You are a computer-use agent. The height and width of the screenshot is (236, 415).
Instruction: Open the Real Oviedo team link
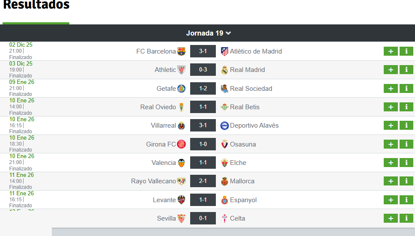(158, 107)
